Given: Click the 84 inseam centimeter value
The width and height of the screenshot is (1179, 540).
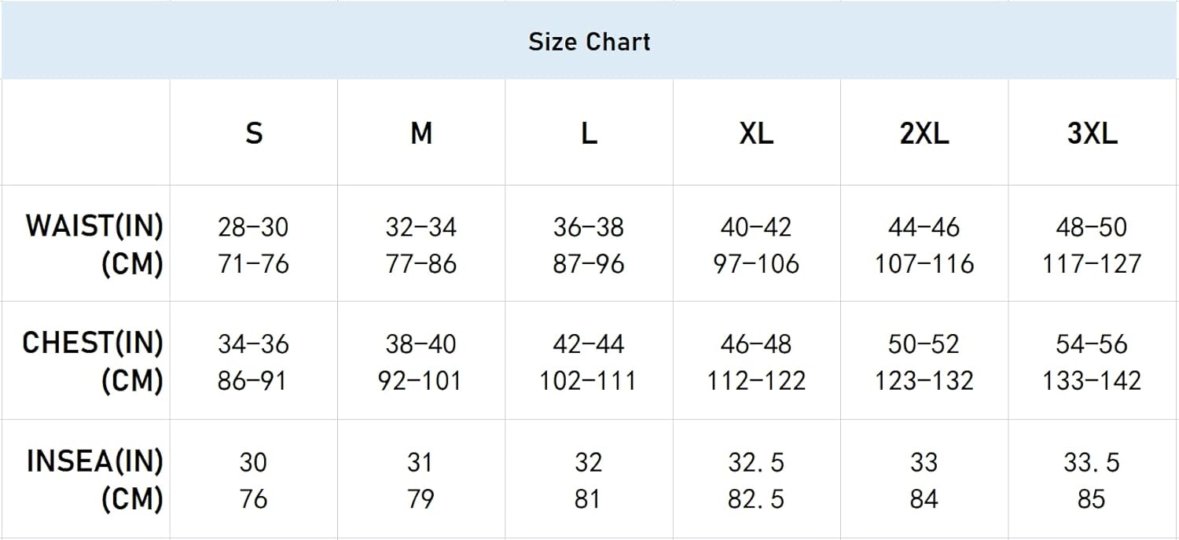Looking at the screenshot, I should click(x=924, y=499).
